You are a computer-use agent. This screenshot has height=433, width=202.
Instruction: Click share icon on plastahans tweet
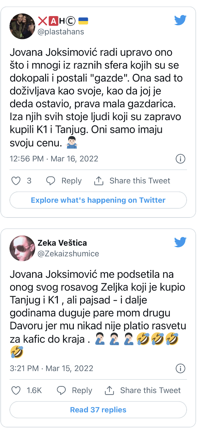pyautogui.click(x=99, y=181)
